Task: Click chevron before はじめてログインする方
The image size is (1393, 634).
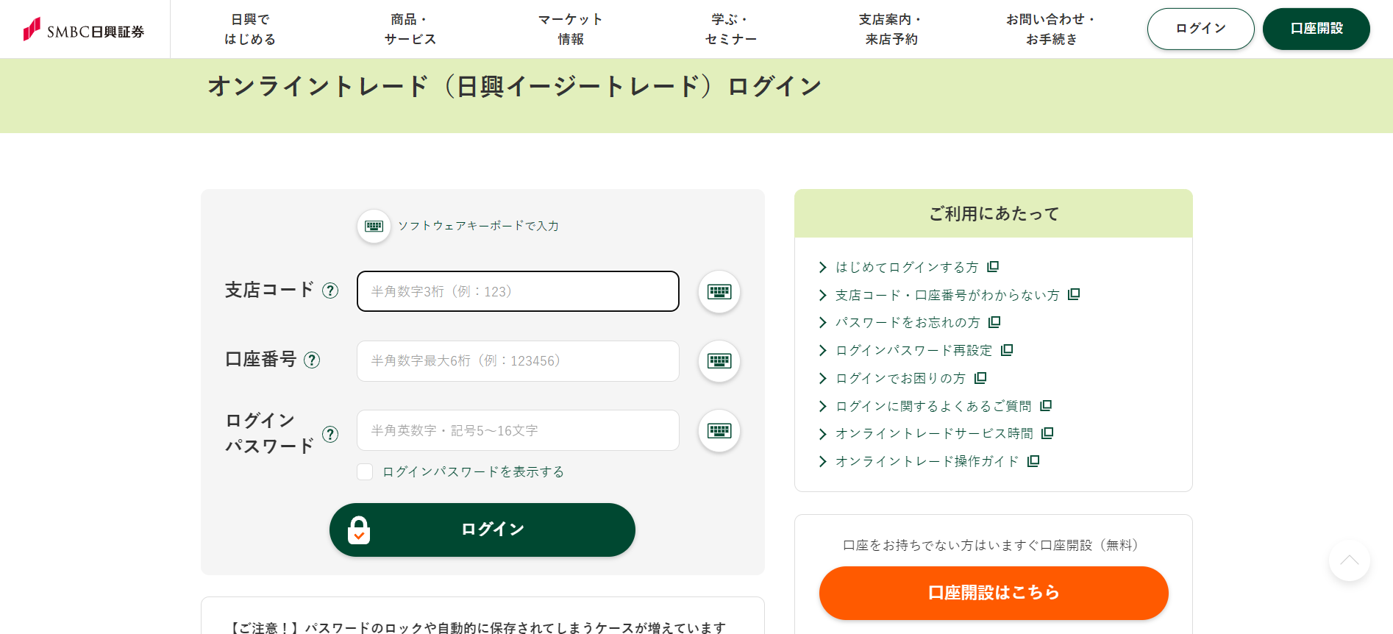Action: [823, 267]
